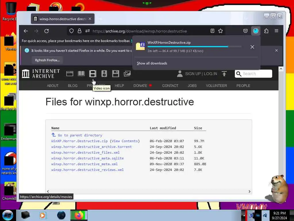
Task: Toggle the downloads panel toolbar icon
Action: (x=256, y=31)
